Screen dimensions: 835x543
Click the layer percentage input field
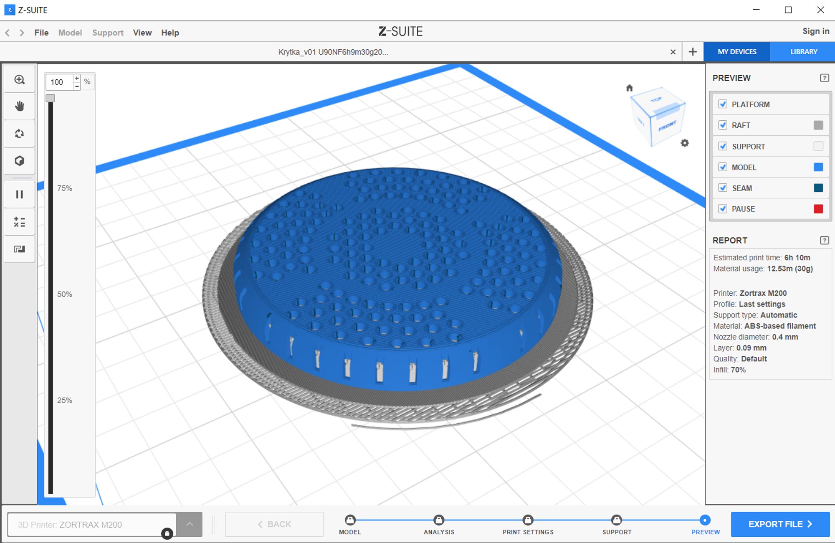[x=60, y=82]
